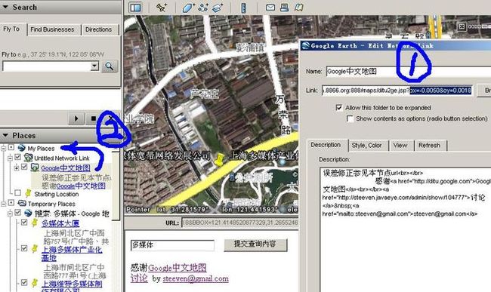
Task: Click the Google中文地图 network link icon
Action: coord(35,168)
